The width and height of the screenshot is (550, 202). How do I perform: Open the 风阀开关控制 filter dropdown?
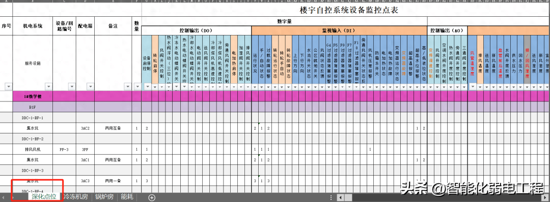click(162, 87)
